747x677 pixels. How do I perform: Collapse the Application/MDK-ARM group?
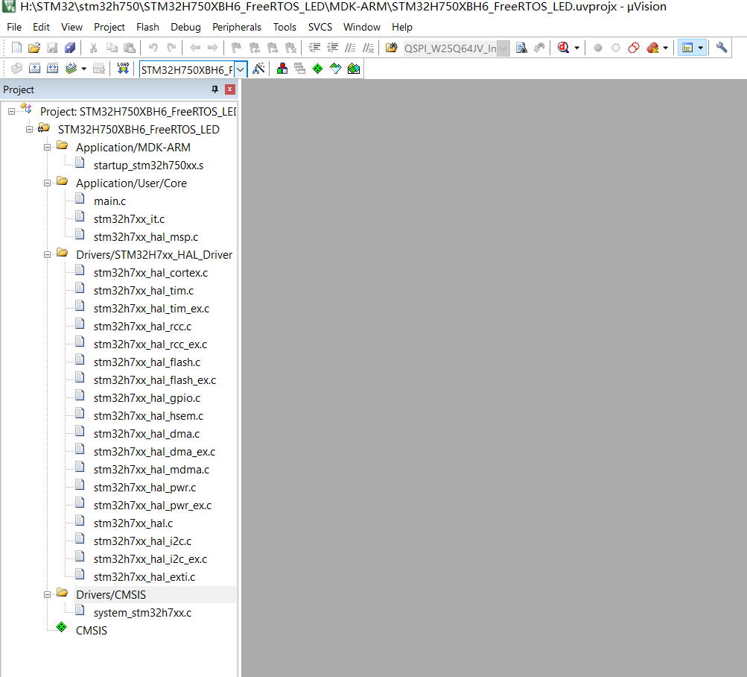[47, 148]
